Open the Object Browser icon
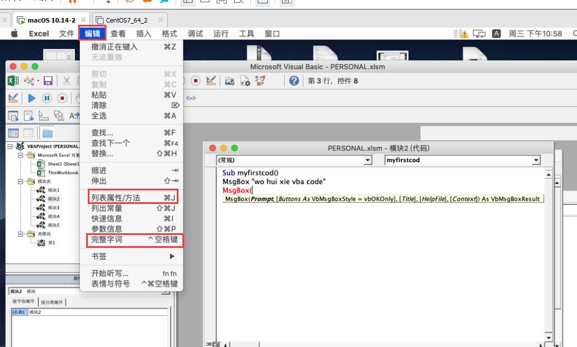 point(260,81)
